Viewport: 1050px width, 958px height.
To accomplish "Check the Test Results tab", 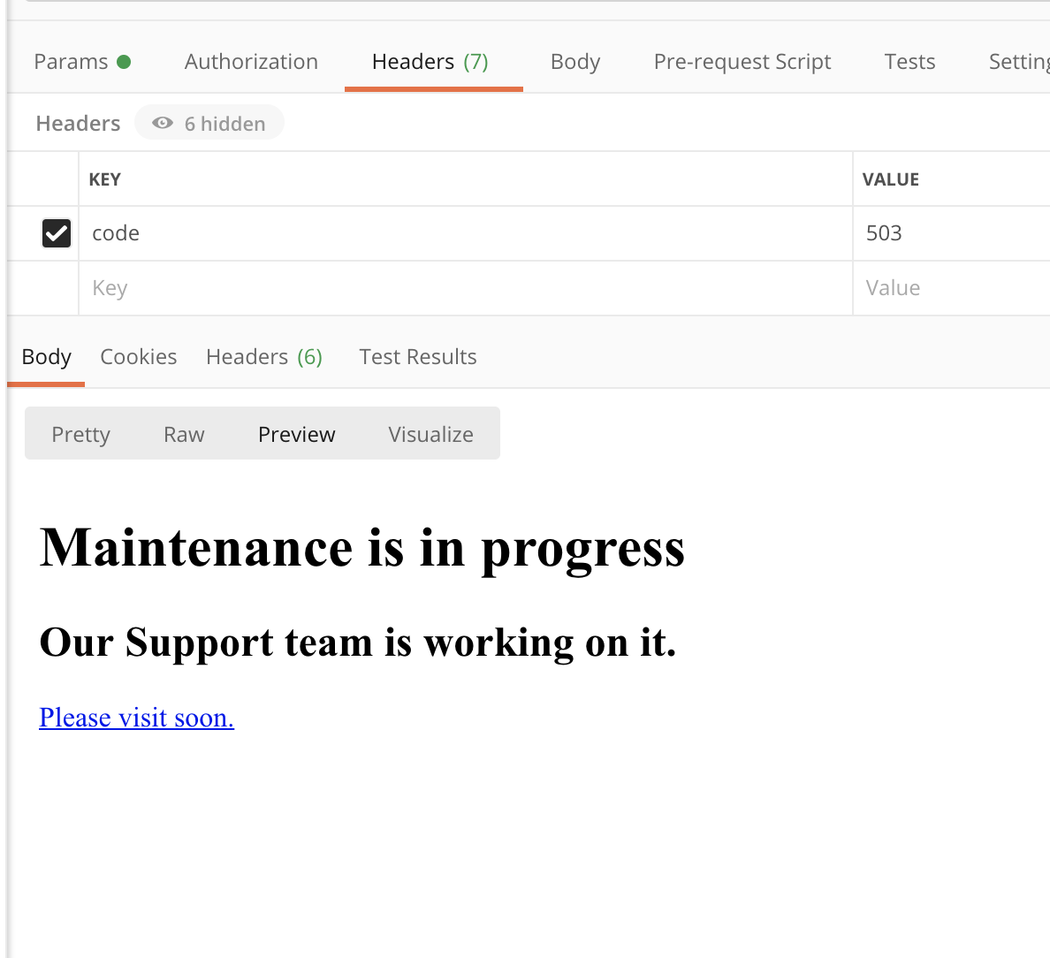I will tap(417, 356).
